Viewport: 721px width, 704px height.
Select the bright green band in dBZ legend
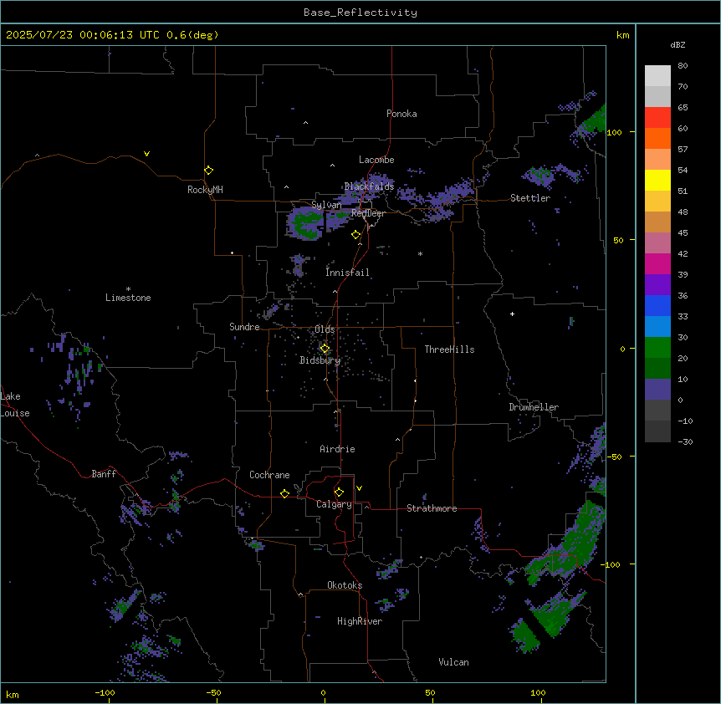[657, 348]
